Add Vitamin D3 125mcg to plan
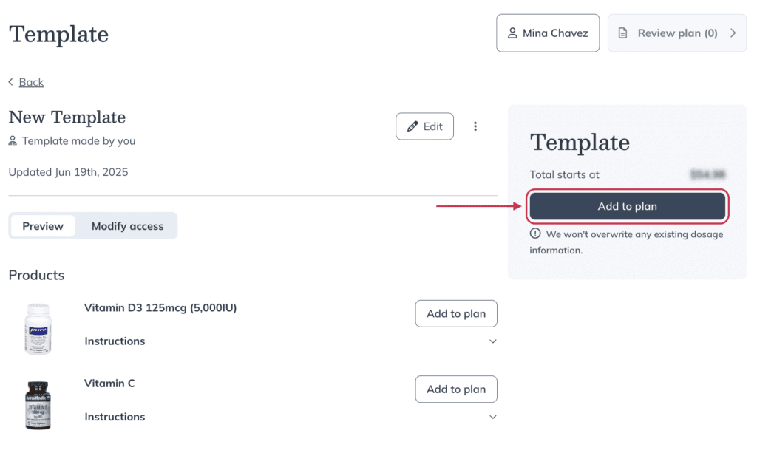757x453 pixels. click(x=455, y=313)
